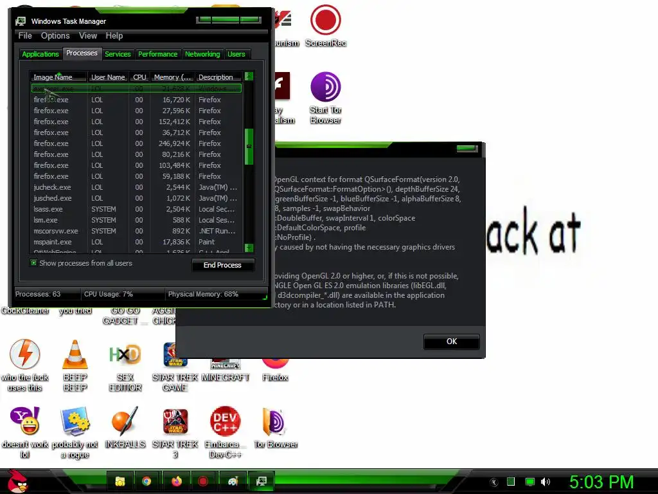
Task: Sort by Memory column header
Action: (172, 77)
